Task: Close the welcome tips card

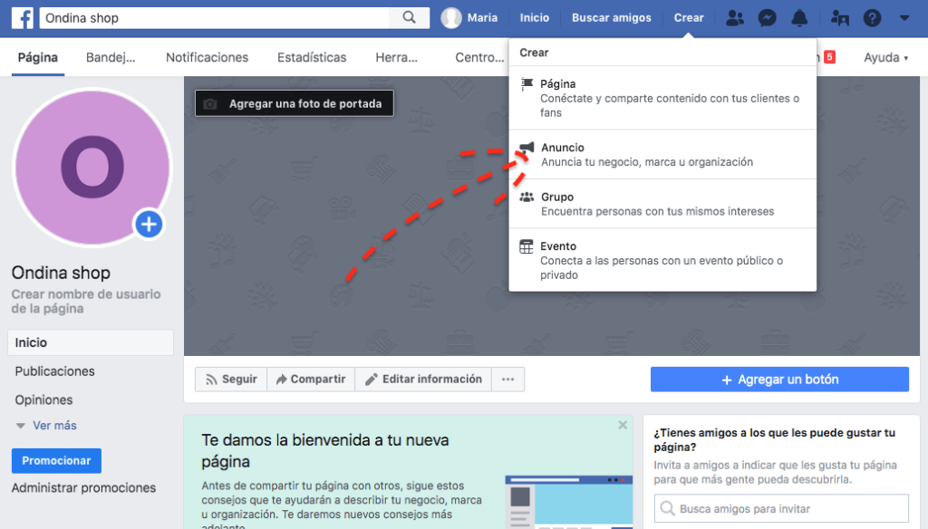Action: (x=623, y=425)
